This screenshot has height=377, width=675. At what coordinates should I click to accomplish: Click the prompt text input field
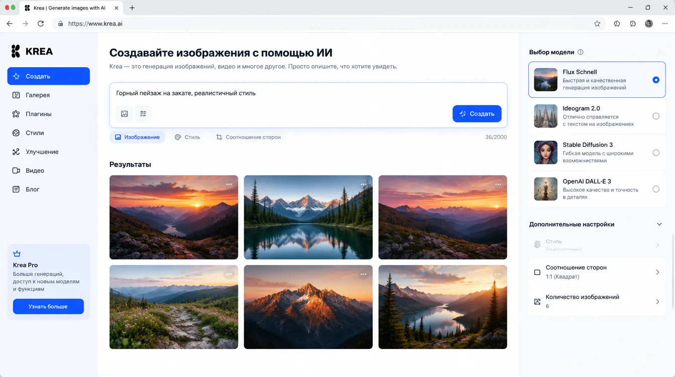point(308,93)
